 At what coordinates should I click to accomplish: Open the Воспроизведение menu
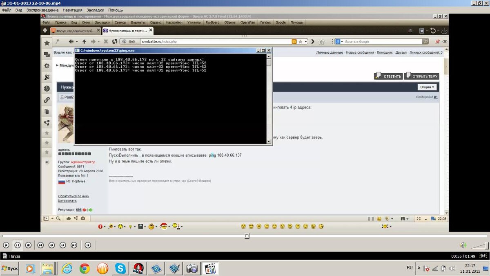[42, 10]
